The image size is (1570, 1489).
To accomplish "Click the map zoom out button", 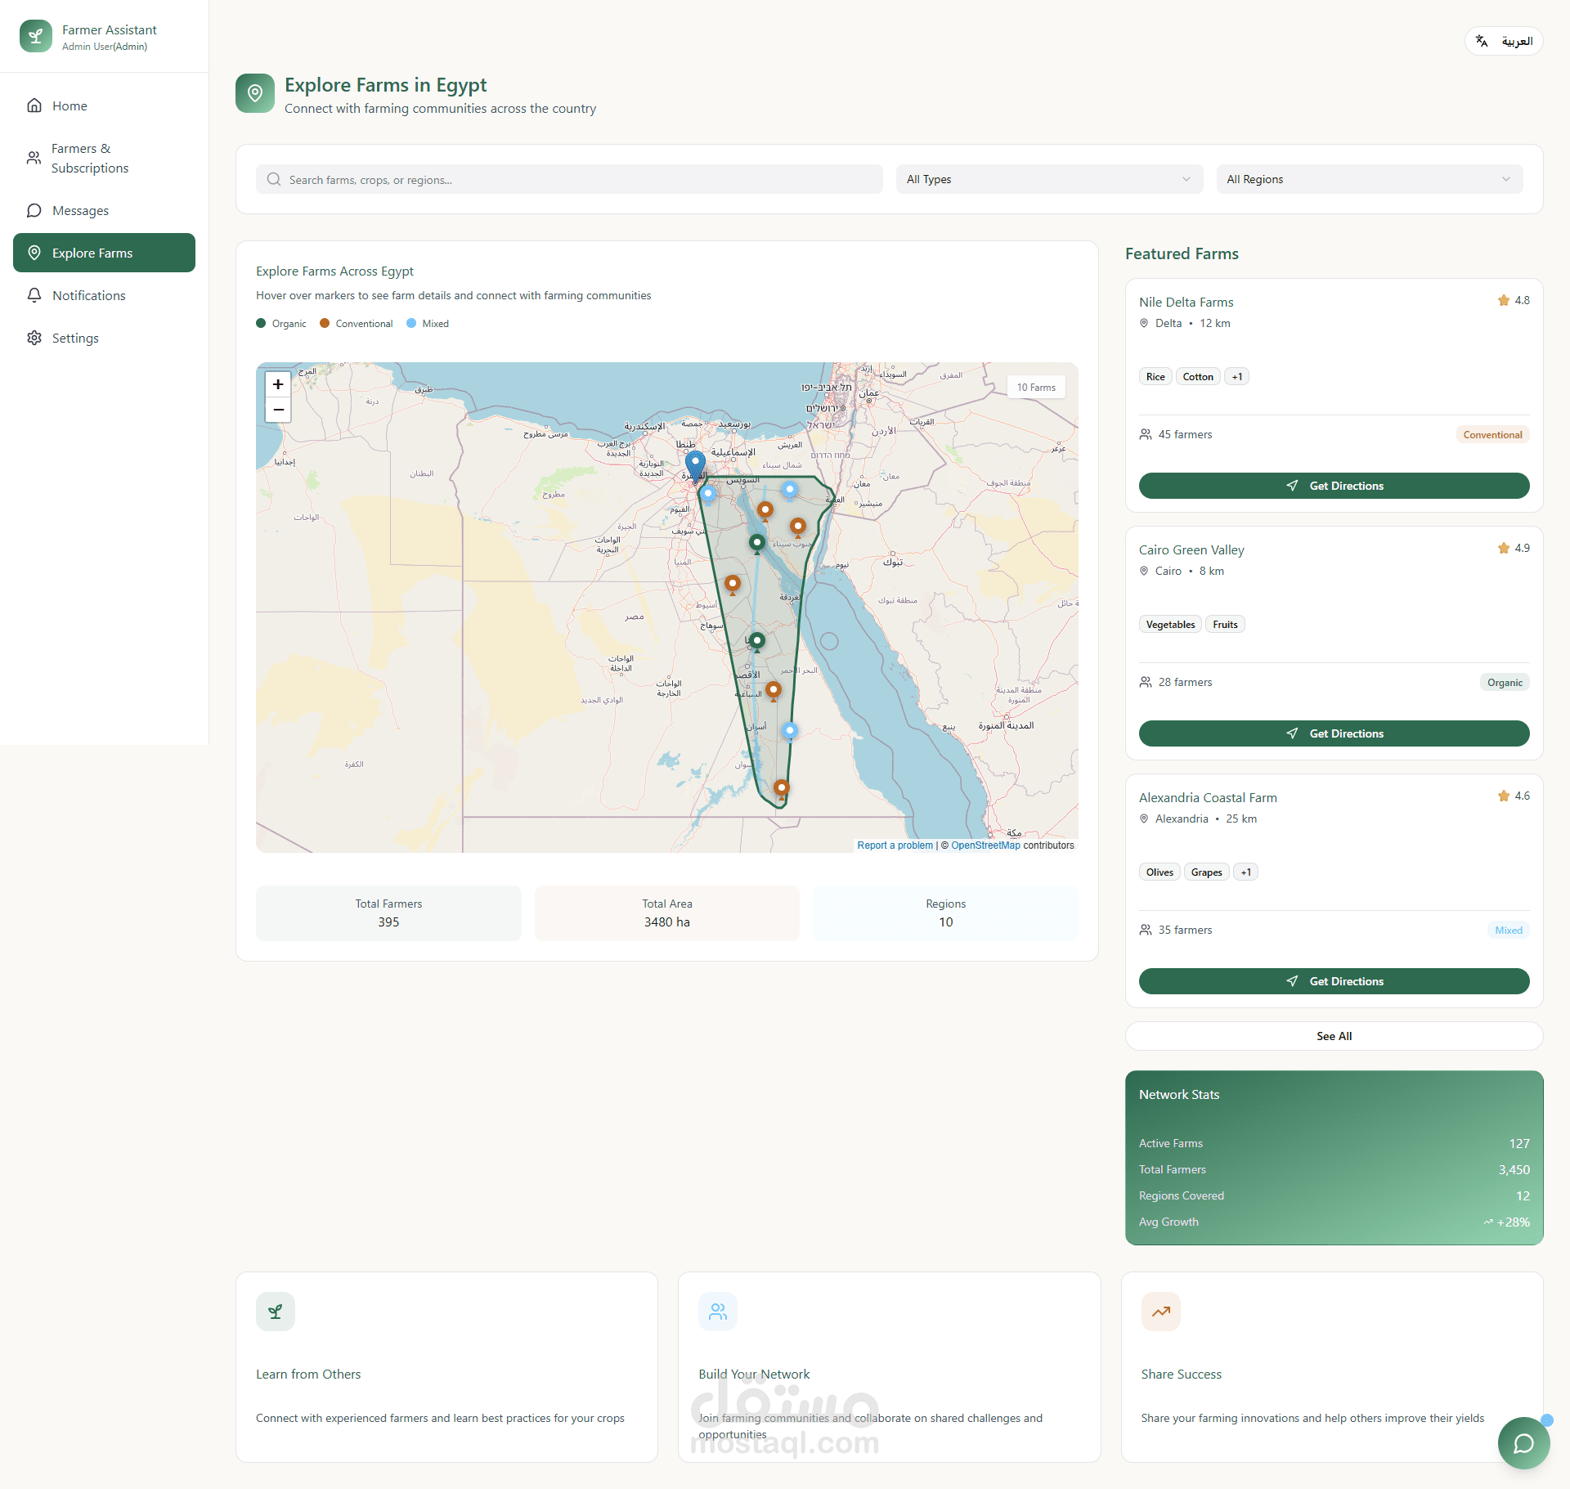I will tap(278, 410).
